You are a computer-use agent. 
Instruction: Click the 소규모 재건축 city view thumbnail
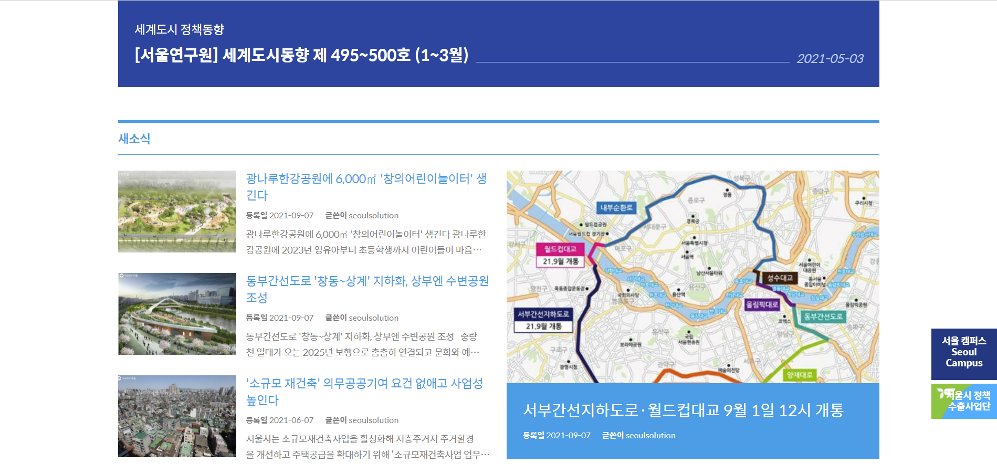pyautogui.click(x=177, y=416)
